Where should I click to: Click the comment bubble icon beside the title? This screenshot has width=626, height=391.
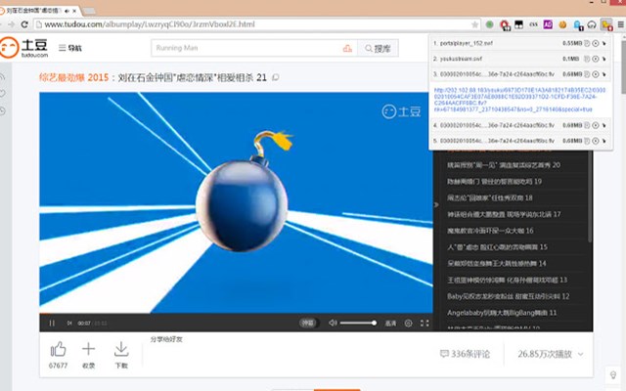click(275, 77)
